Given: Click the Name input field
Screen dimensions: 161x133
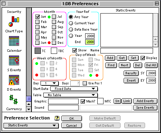Looking at the screenshot, I should coord(127,51).
